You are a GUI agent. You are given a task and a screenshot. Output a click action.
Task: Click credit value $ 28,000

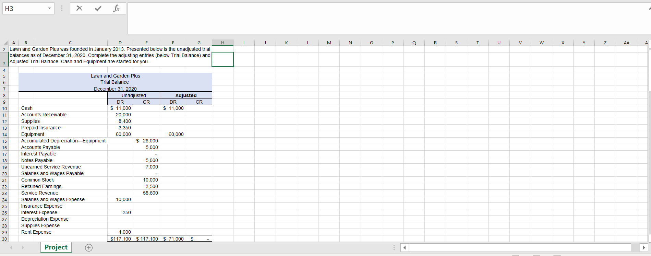tap(147, 141)
